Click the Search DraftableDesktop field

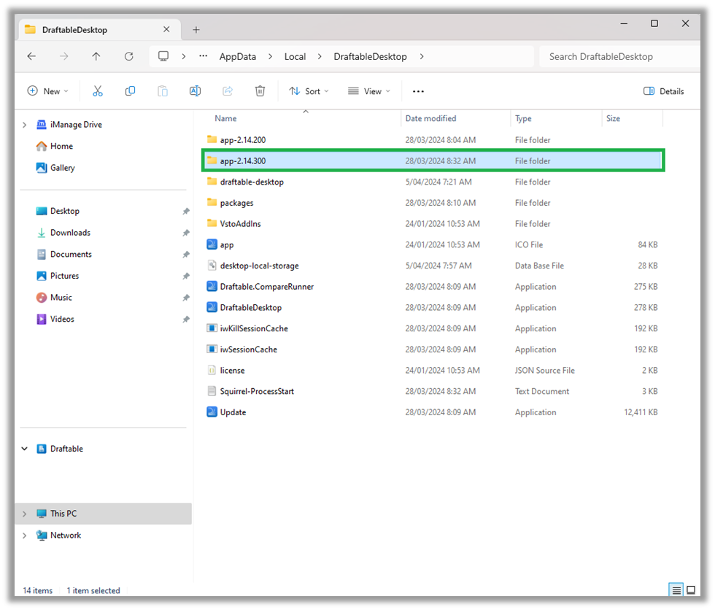click(x=619, y=56)
